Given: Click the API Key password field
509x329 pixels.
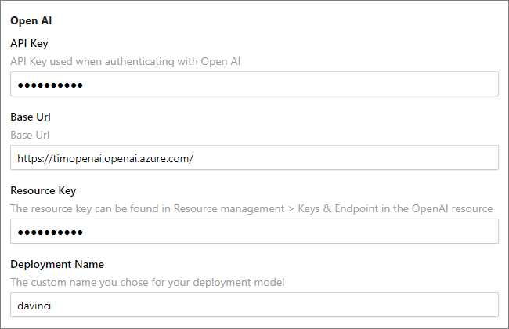Looking at the screenshot, I should point(254,84).
